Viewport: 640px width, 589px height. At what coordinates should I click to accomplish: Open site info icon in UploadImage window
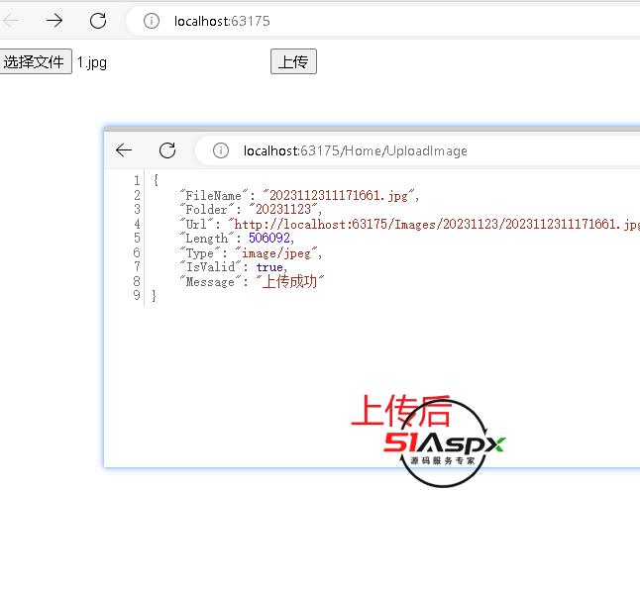[221, 150]
